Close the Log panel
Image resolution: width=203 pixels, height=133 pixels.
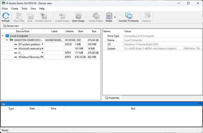pyautogui.click(x=200, y=104)
